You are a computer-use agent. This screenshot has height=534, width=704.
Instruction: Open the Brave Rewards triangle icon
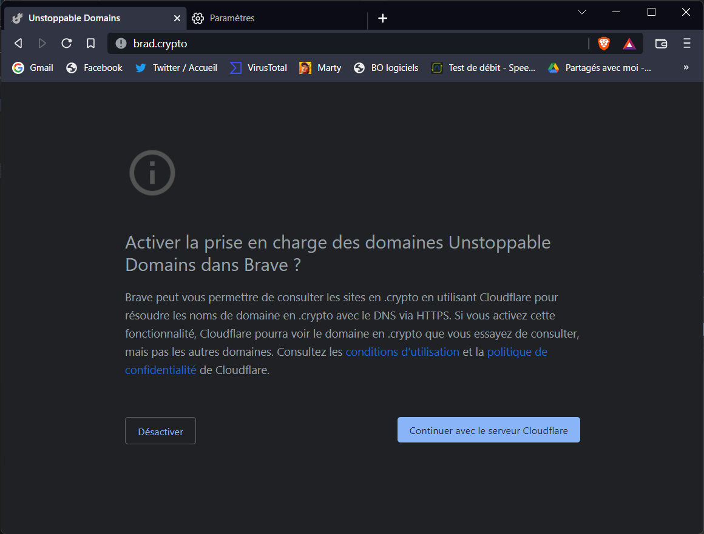629,44
